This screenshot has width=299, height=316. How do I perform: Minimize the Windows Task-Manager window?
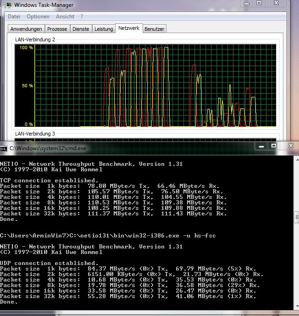pos(247,3)
